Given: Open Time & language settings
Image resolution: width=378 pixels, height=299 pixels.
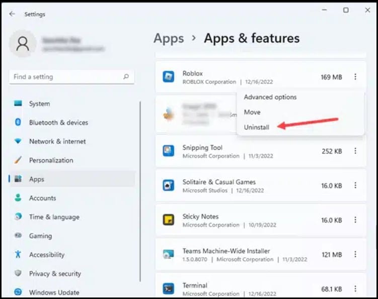Looking at the screenshot, I should point(72,217).
